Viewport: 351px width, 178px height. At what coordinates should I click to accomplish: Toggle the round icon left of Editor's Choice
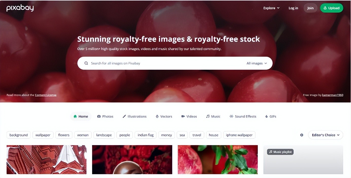tap(302, 135)
